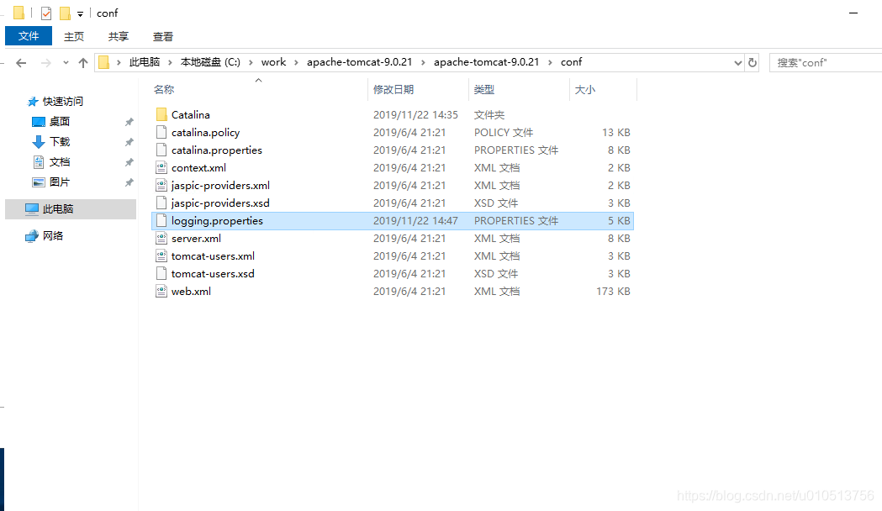This screenshot has height=511, width=882.
Task: Go back with the Back arrow
Action: (x=21, y=62)
